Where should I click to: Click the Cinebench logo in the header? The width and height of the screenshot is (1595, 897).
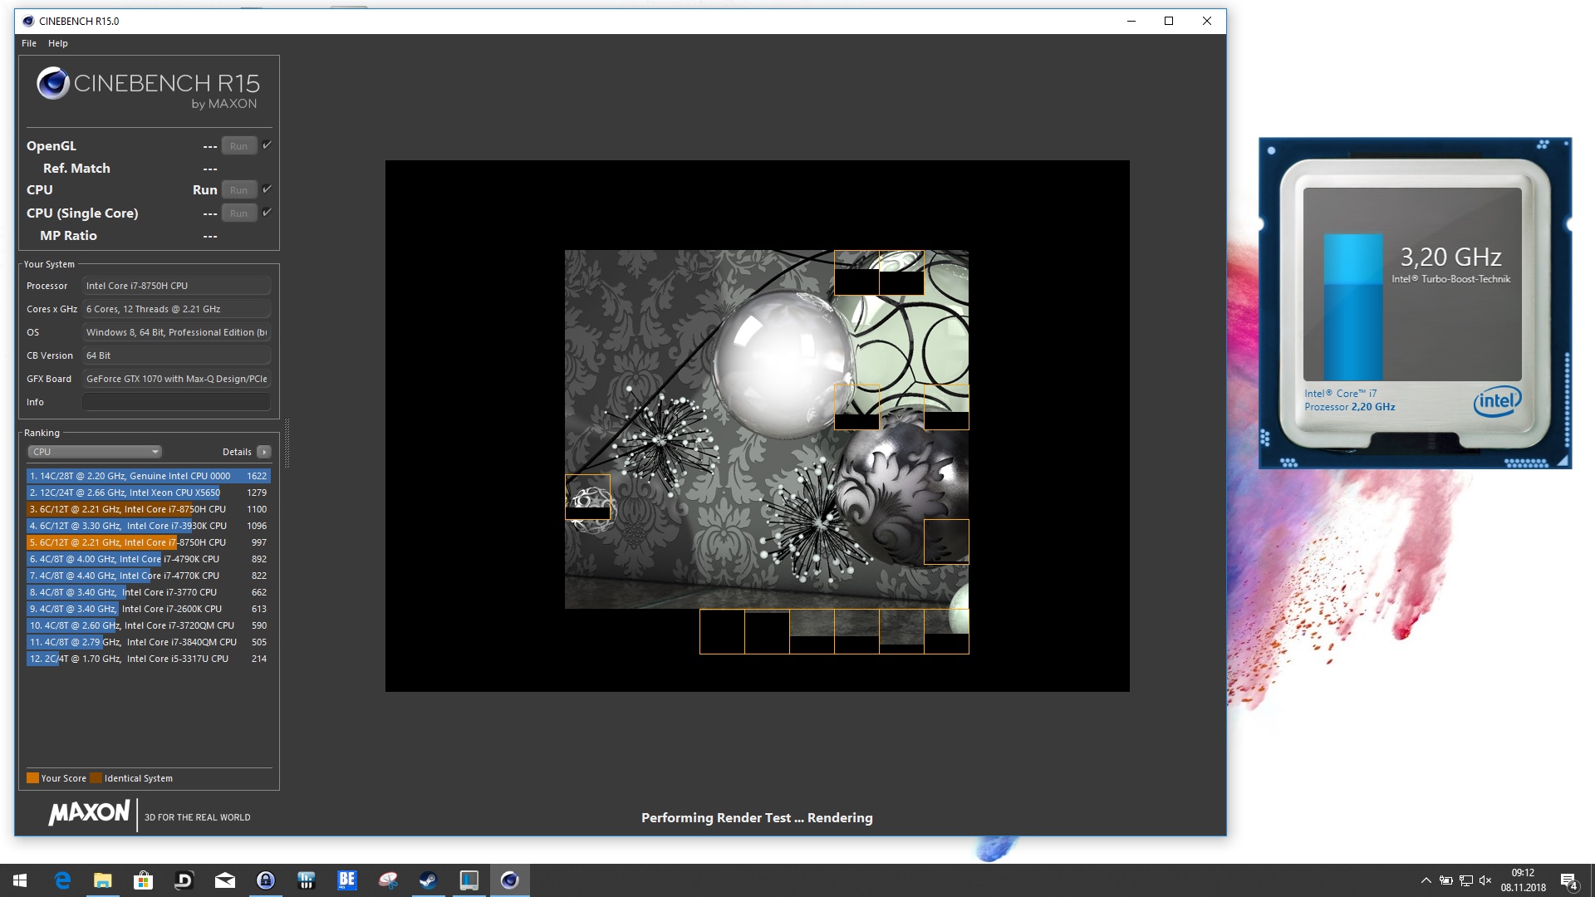click(53, 84)
